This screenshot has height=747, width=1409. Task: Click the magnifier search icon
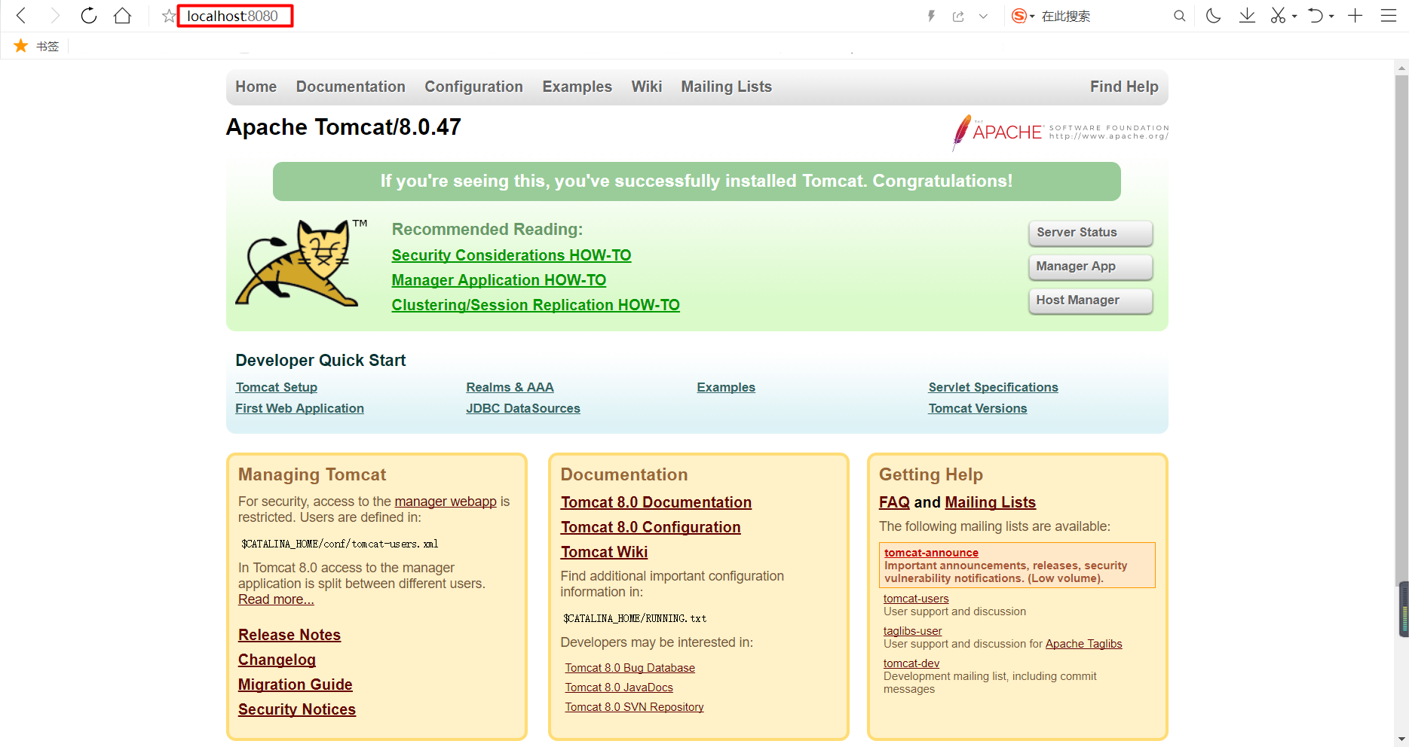tap(1180, 16)
